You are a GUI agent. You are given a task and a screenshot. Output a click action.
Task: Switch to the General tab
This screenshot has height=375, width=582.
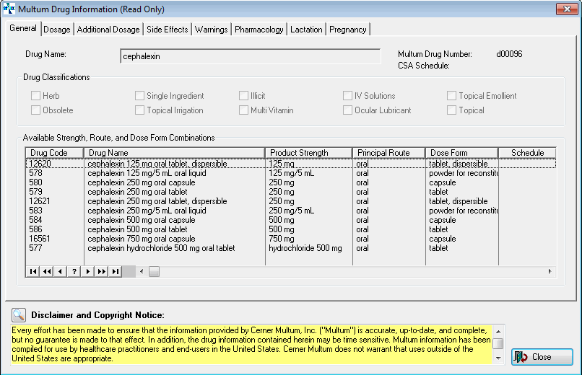click(x=23, y=28)
